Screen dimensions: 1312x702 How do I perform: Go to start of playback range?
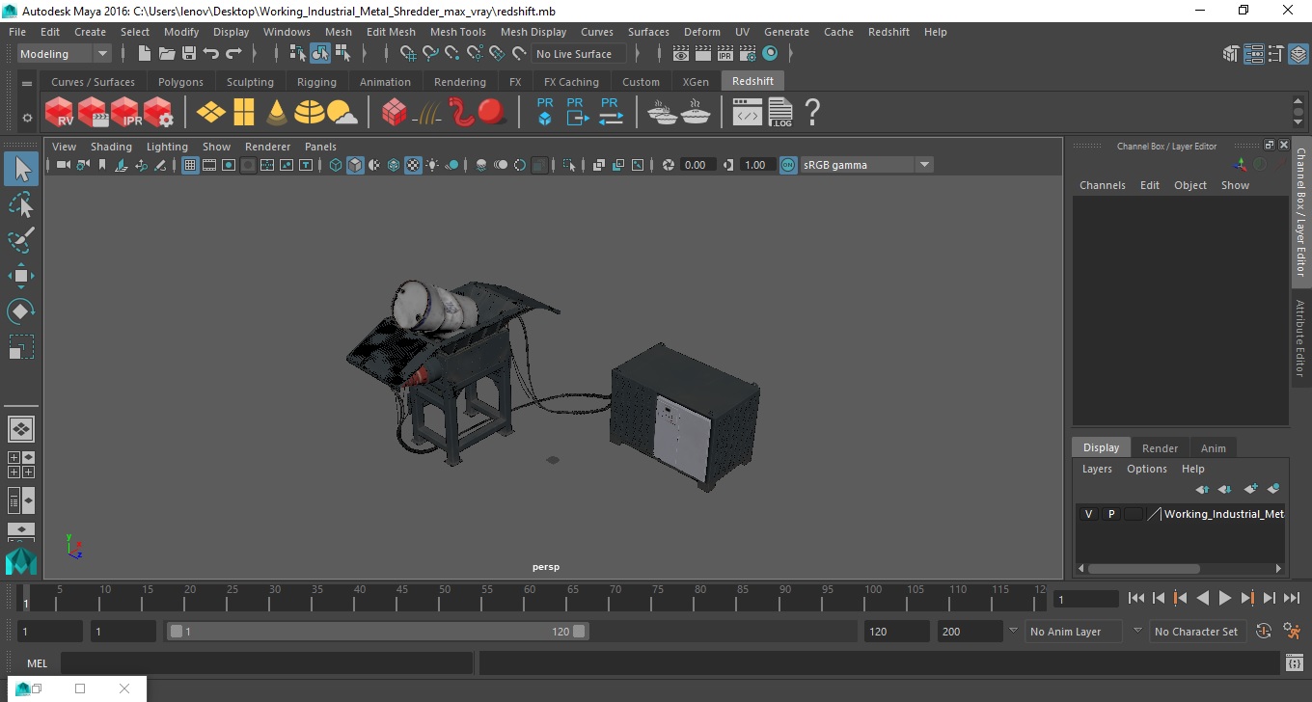1136,599
